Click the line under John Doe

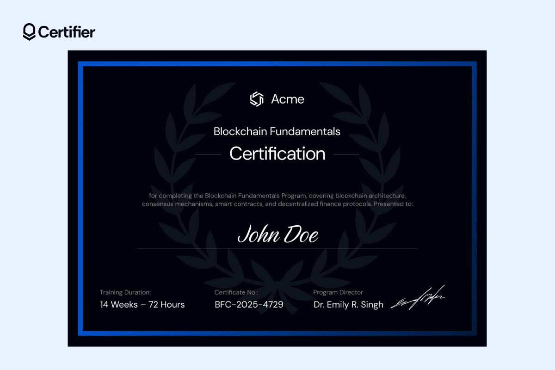tap(277, 248)
